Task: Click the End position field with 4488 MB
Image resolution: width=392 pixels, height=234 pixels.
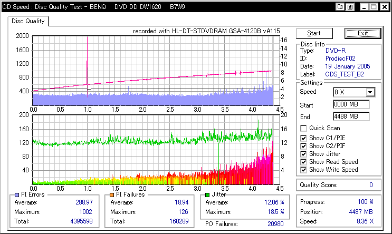Action: tap(351, 116)
